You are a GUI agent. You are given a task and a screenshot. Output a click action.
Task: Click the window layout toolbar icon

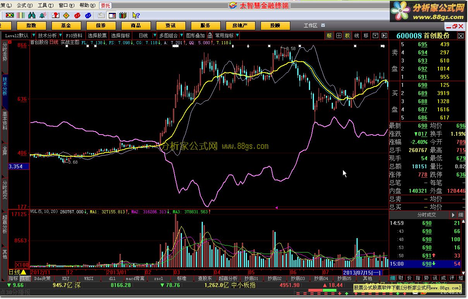click(112, 16)
